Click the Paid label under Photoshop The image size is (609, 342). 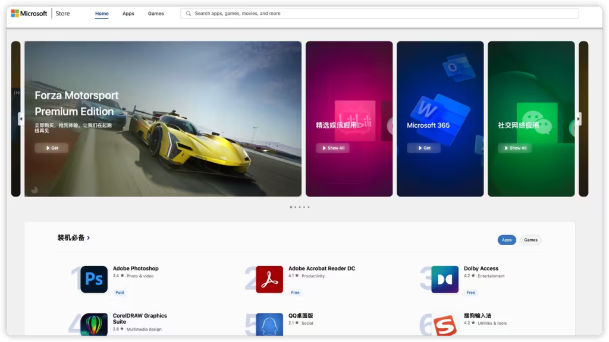coord(120,292)
